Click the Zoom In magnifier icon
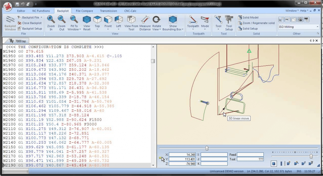Image resolution: width=323 pixels, height=176 pixels. tap(51, 20)
